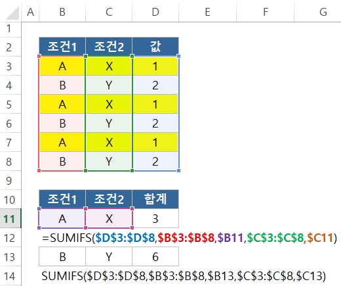The height and width of the screenshot is (286, 341).
Task: Select row 14 header
Action: (x=10, y=275)
